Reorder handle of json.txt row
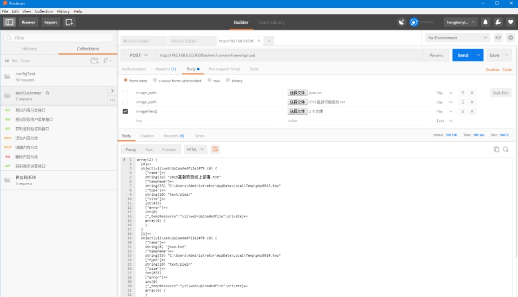518x297 pixels. (x=463, y=93)
